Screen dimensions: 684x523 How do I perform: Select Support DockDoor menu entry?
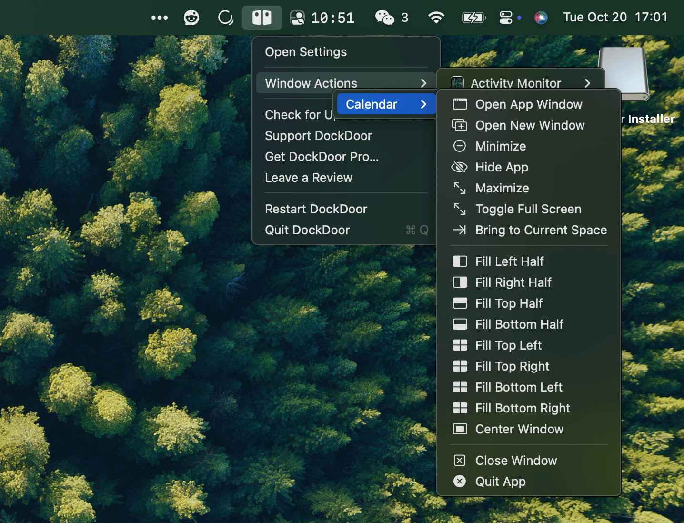346,136
